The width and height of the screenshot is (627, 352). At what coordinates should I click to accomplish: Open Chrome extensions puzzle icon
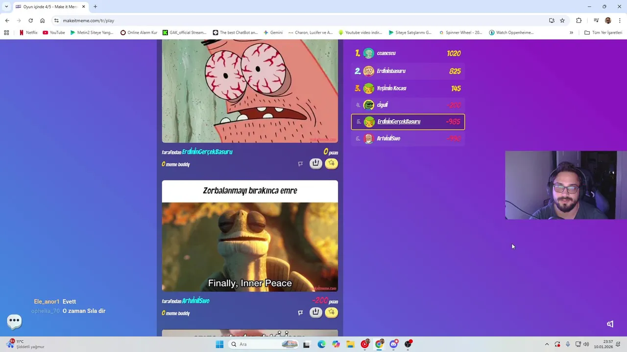(x=579, y=21)
